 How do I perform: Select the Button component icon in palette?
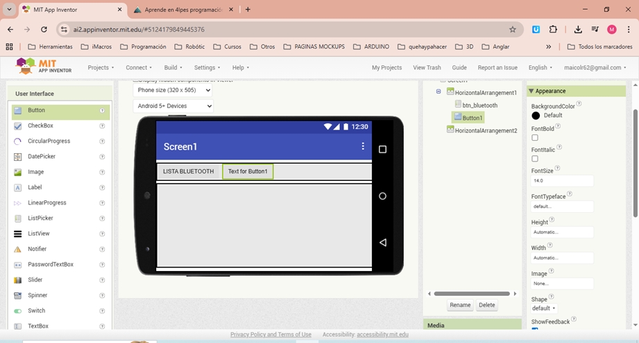pyautogui.click(x=18, y=110)
